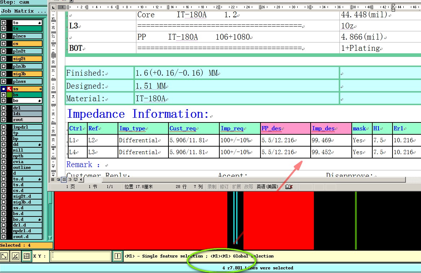Click the scroll-down arrow of the layer list
Screen dimensions: 421x273
50,238
